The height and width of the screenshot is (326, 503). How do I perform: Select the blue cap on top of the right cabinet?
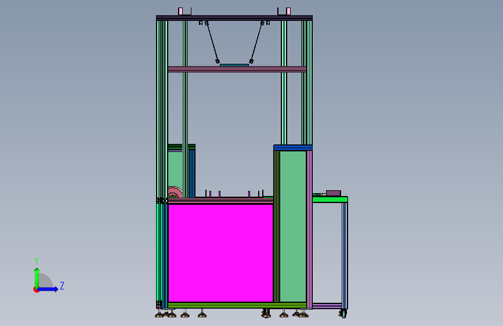click(293, 147)
